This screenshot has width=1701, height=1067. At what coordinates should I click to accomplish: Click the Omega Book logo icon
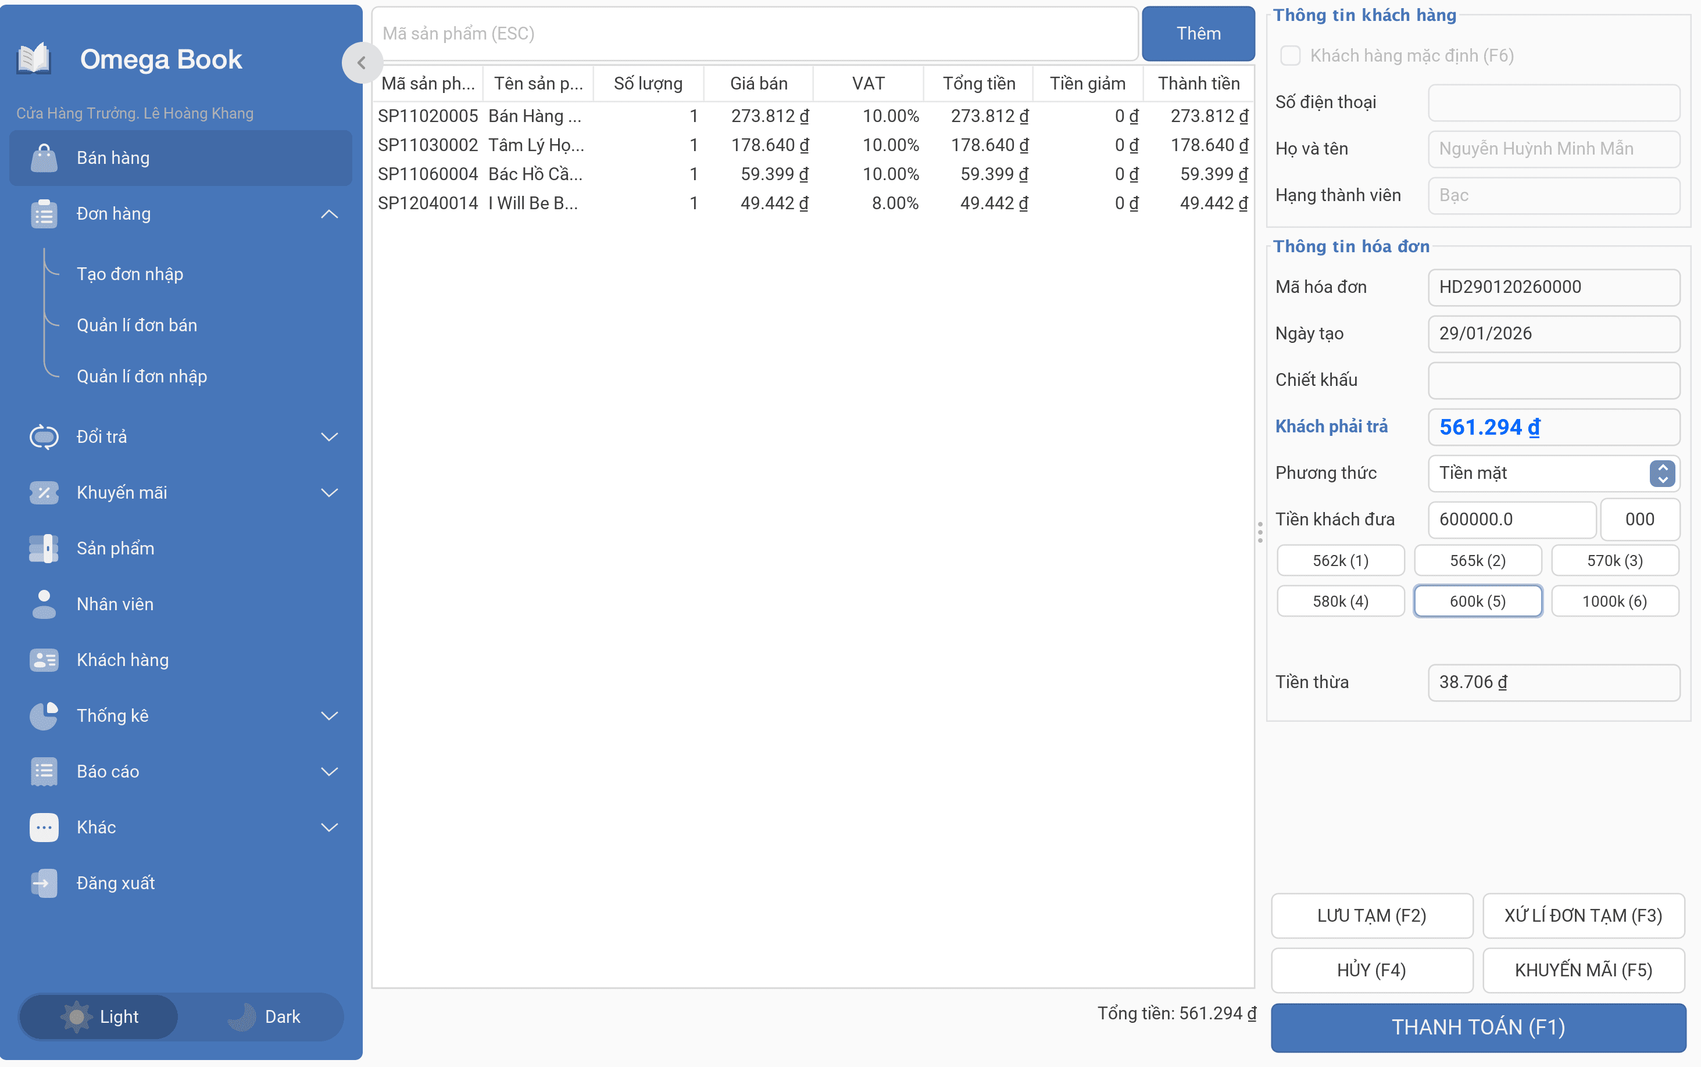point(34,59)
